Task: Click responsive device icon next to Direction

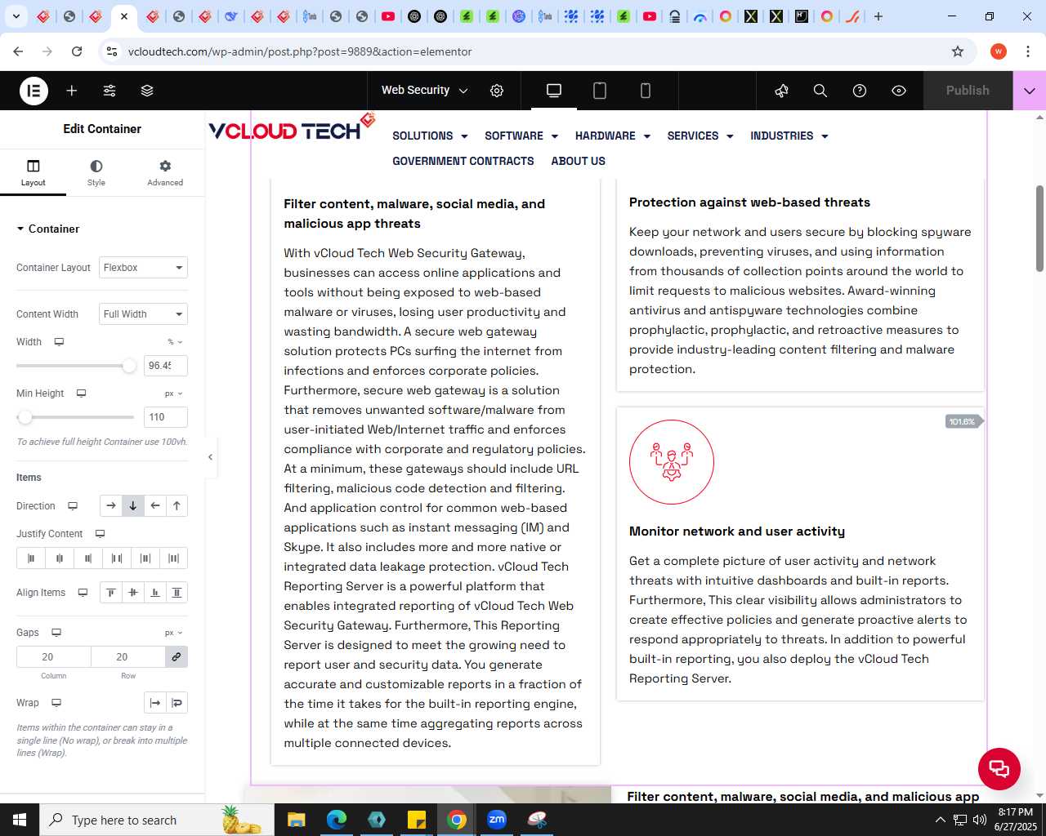Action: click(73, 506)
